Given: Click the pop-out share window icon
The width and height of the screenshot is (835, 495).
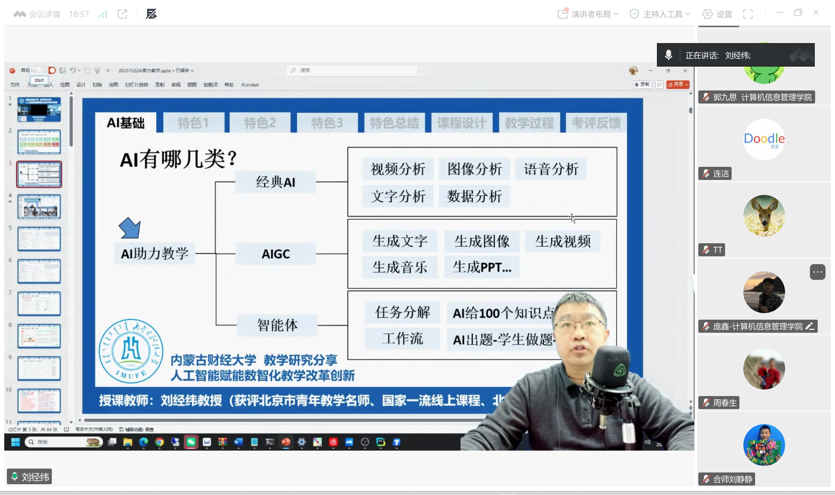Looking at the screenshot, I should pyautogui.click(x=122, y=14).
